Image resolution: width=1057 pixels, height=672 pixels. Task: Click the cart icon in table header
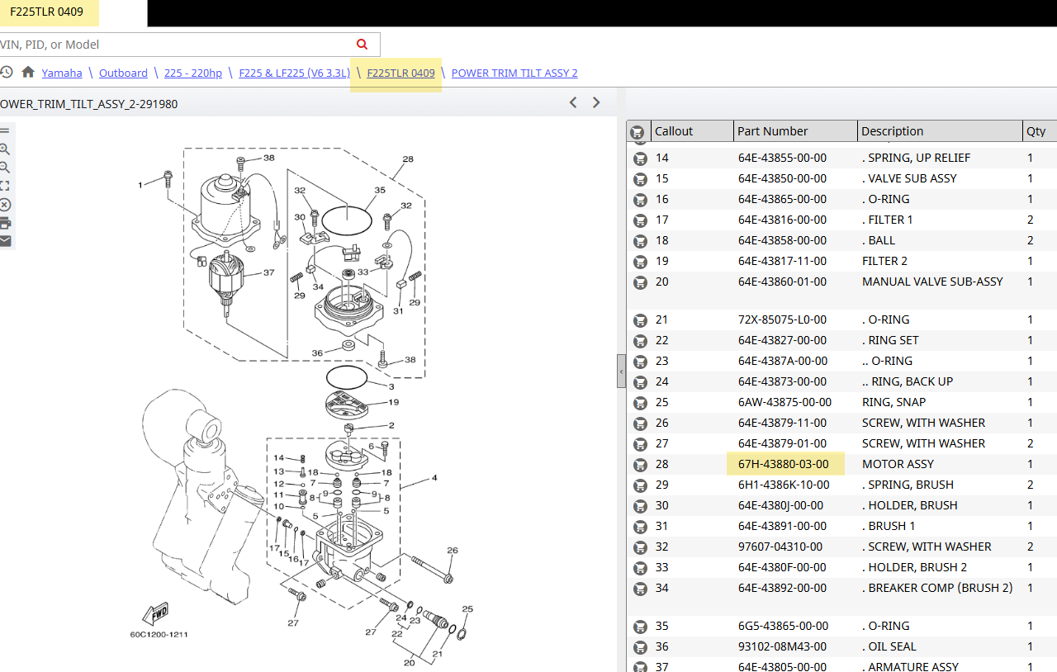637,132
